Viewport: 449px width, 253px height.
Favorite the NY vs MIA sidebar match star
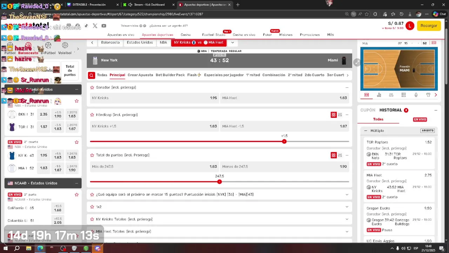pos(76,142)
